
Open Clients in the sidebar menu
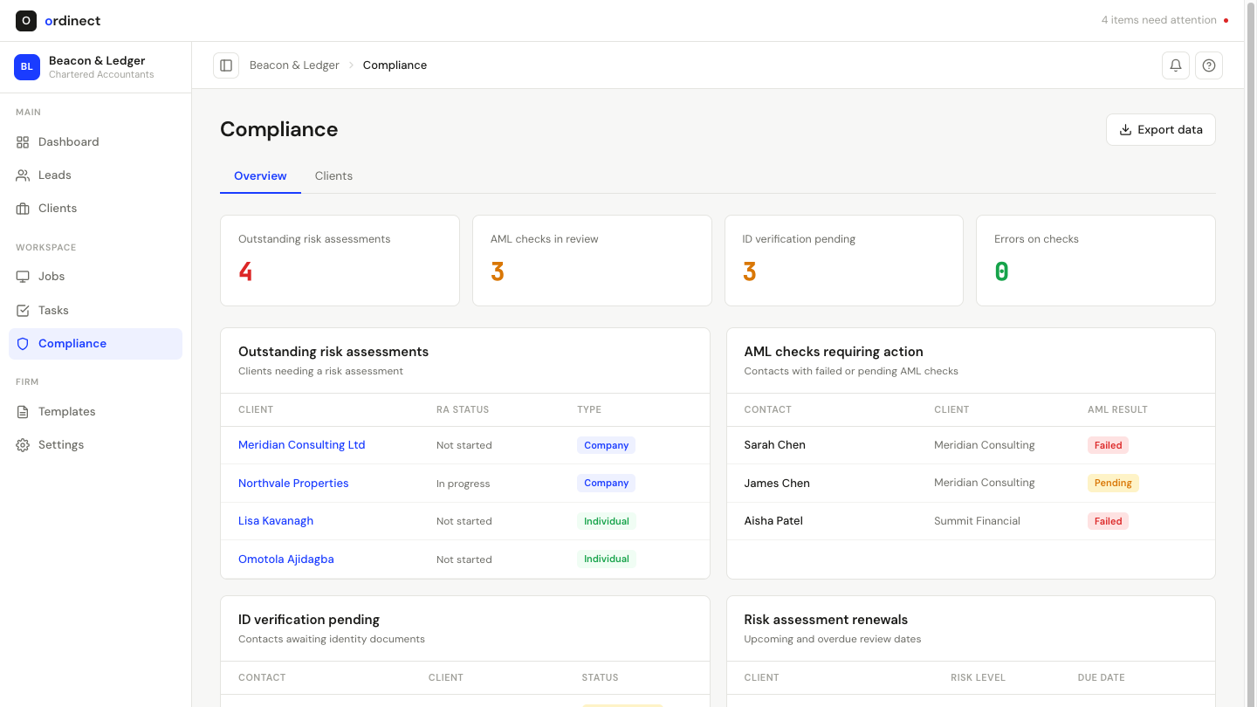96,209
